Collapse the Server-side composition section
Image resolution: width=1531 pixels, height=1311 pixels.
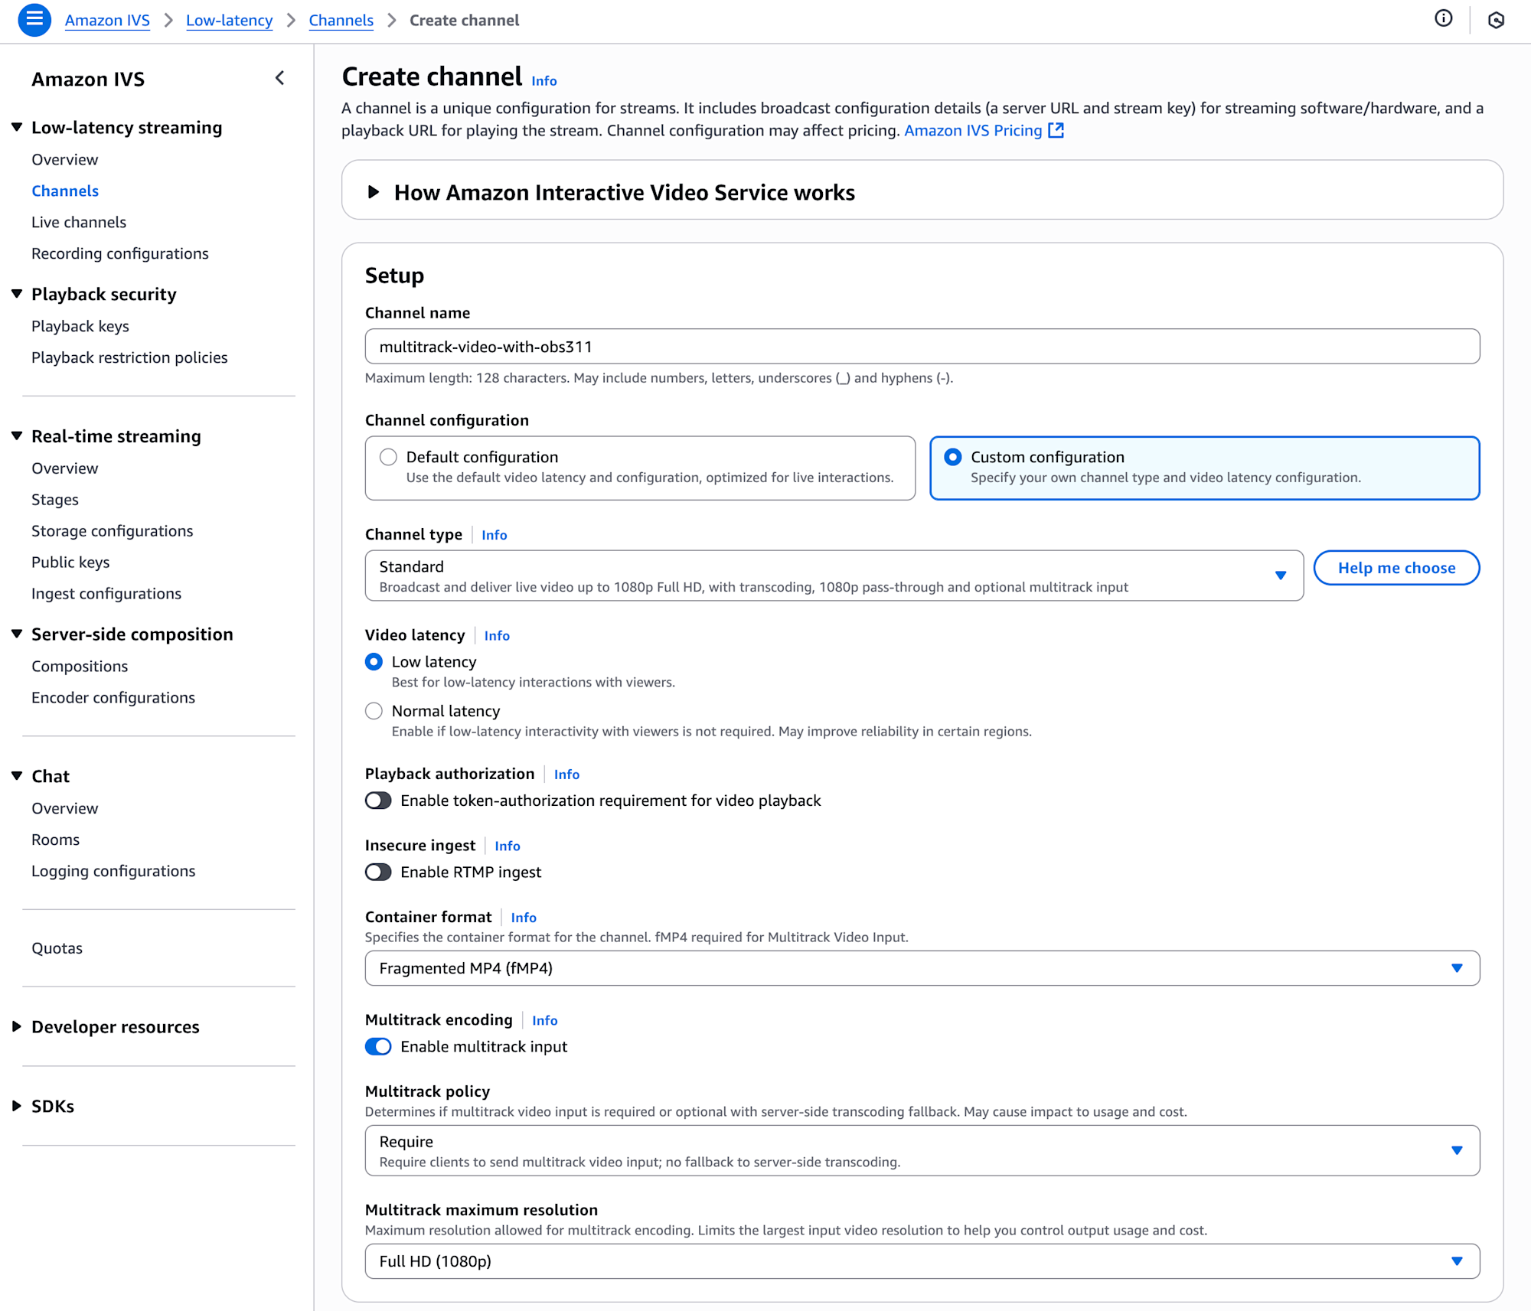[x=17, y=634]
